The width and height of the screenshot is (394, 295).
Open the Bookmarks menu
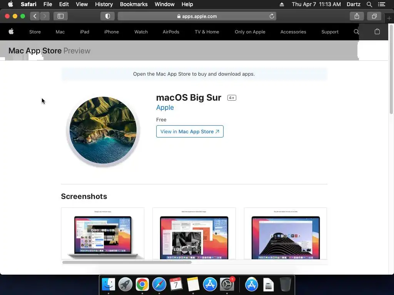[134, 4]
